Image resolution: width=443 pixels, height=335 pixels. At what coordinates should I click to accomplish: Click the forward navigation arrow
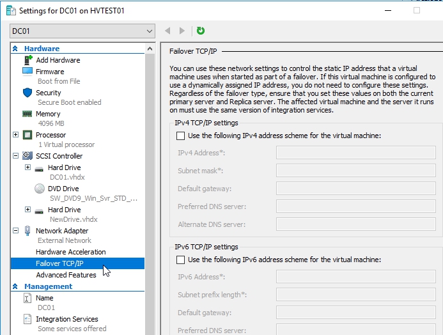tap(182, 31)
